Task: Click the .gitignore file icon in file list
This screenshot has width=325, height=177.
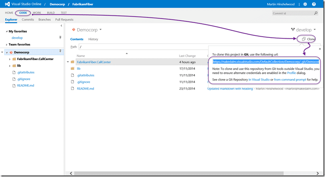Action: coord(72,82)
